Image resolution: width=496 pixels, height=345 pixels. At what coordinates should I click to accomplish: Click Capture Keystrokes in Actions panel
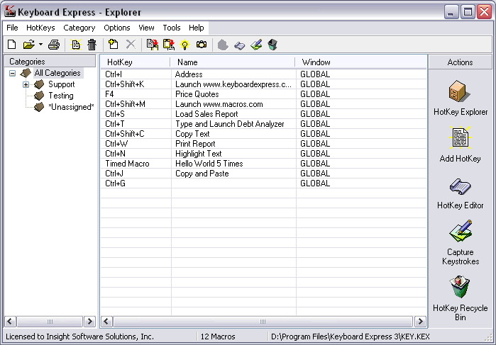[x=461, y=243]
